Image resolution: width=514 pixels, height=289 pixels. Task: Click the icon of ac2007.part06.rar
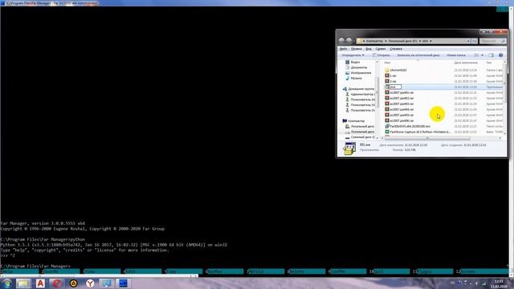point(387,120)
